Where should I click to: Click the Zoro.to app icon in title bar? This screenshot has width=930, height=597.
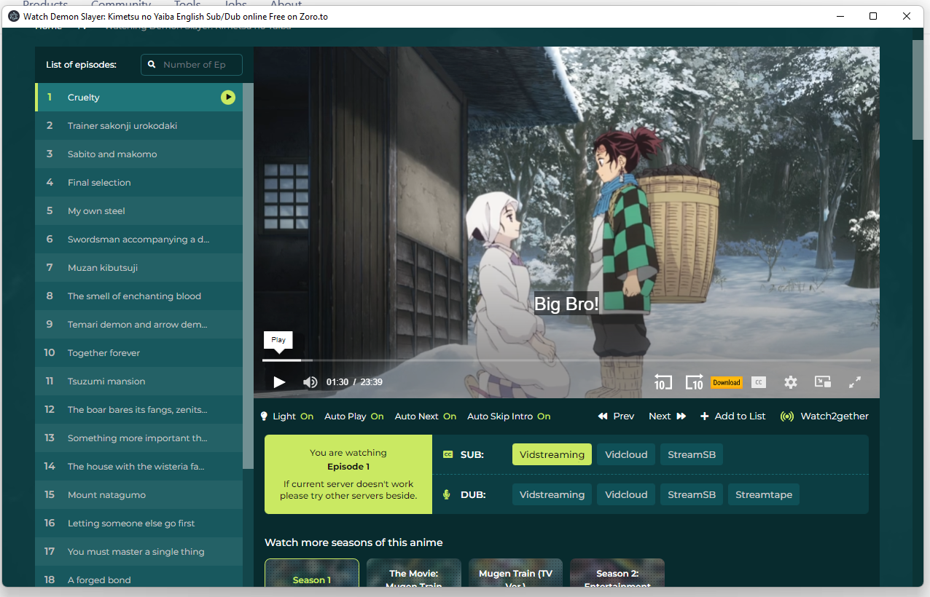point(14,16)
